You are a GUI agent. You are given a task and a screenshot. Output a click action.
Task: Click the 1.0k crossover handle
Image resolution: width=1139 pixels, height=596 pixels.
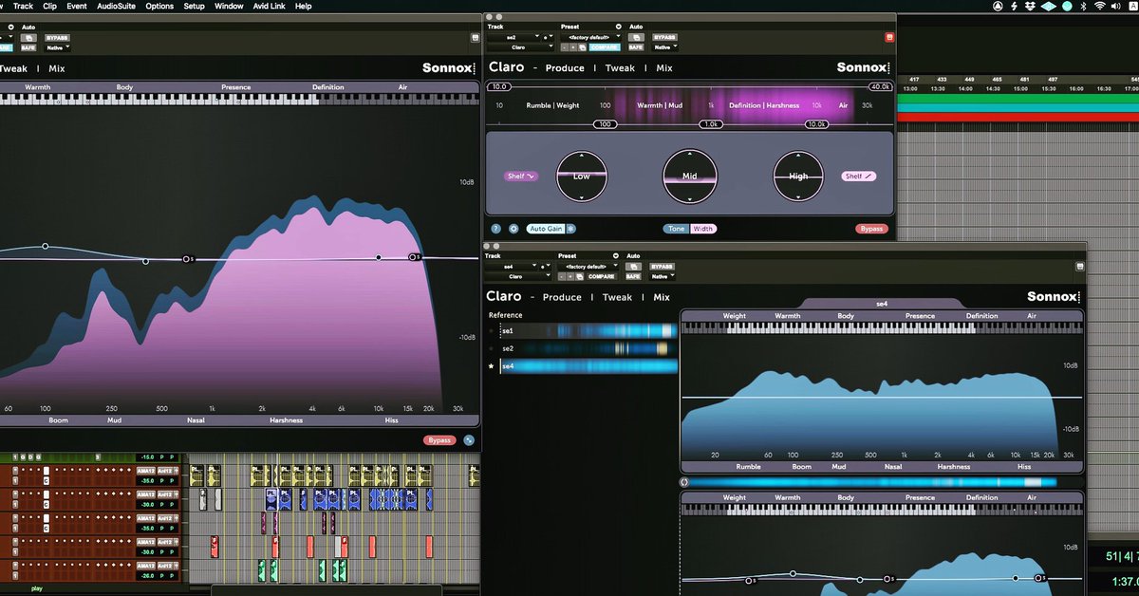click(711, 124)
